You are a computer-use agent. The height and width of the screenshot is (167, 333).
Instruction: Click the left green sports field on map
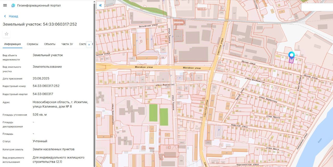coord(153,113)
